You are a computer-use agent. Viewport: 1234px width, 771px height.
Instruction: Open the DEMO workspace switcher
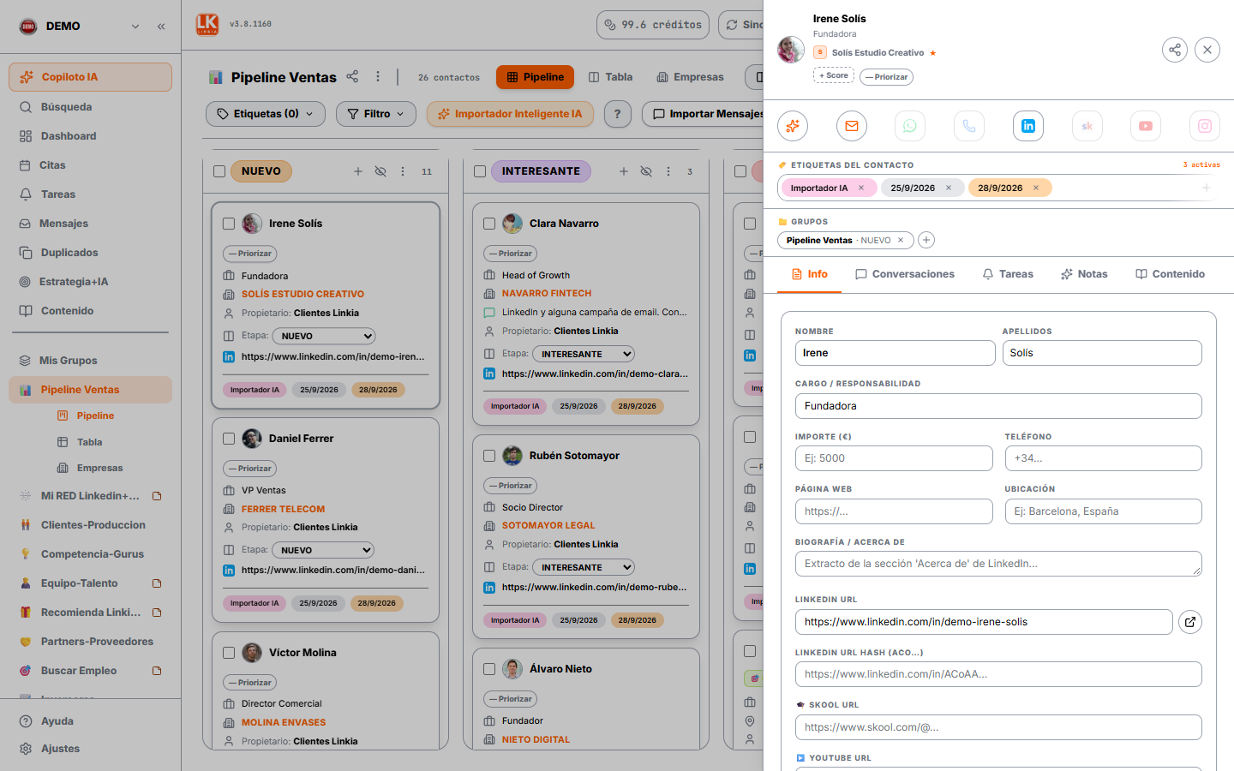point(80,27)
